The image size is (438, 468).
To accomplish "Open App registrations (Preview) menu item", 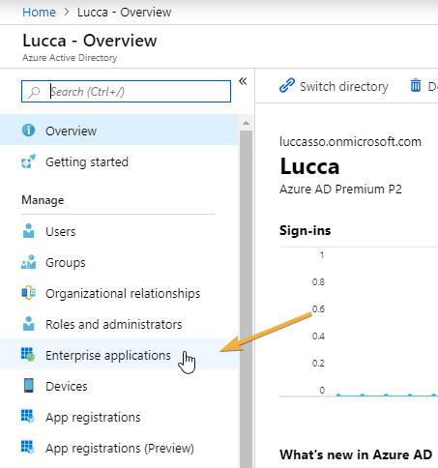I will pyautogui.click(x=119, y=448).
